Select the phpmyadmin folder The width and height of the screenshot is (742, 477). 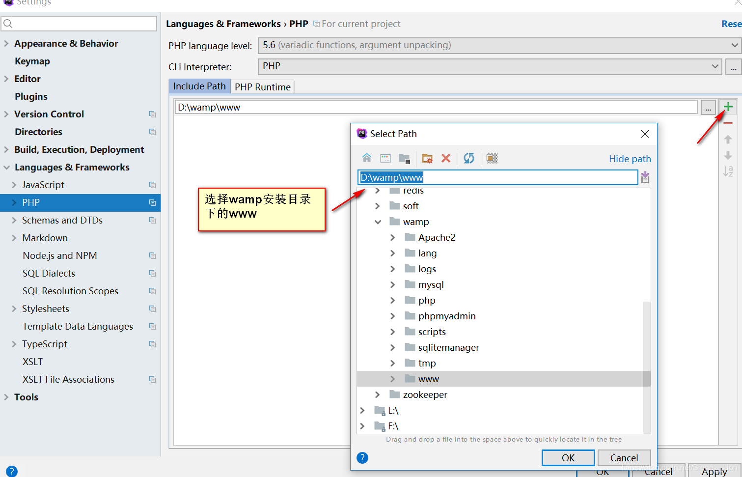point(447,316)
